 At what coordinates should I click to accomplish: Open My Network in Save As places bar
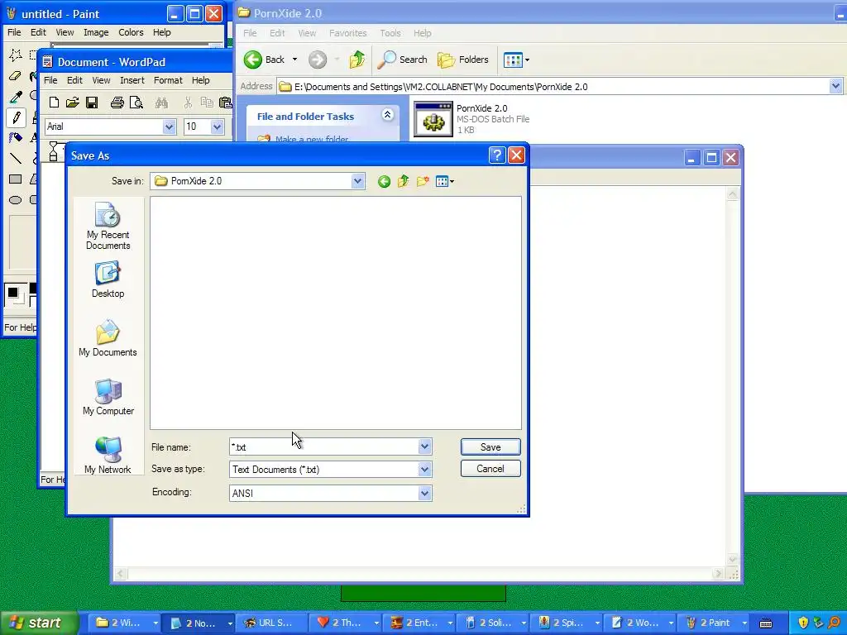point(108,456)
